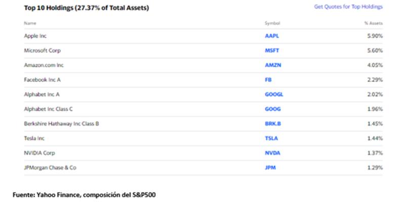
Task: Select the Tesla Inc holding name
Action: (x=33, y=138)
